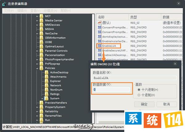Open the 帮助(H) menu
This screenshot has width=185, height=132.
pyautogui.click(x=66, y=11)
